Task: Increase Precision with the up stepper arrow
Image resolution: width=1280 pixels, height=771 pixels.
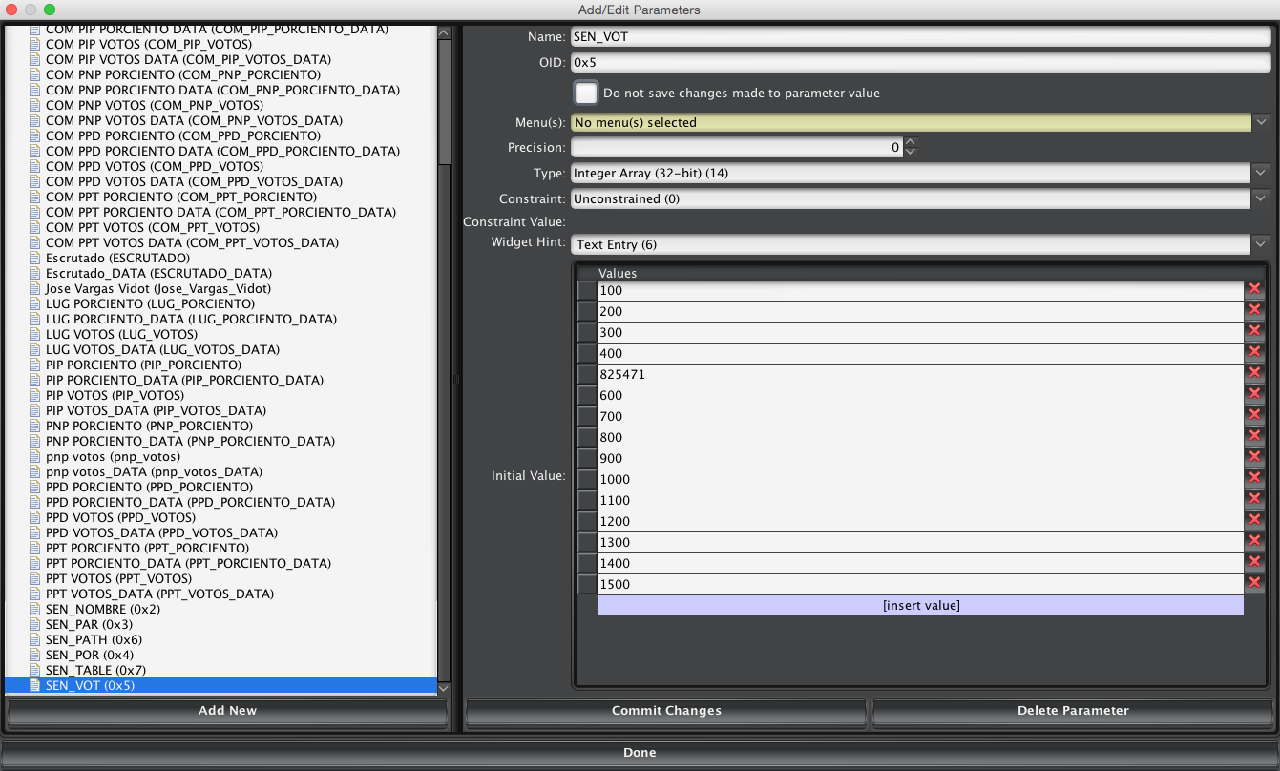Action: coord(910,142)
